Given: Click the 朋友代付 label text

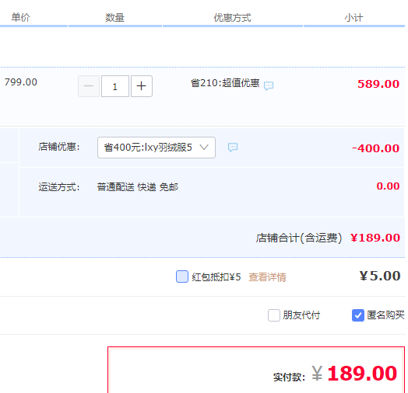Looking at the screenshot, I should click(x=301, y=315).
